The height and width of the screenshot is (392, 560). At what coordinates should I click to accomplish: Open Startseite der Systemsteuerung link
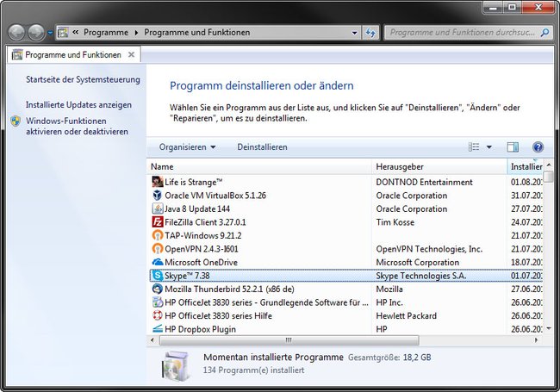click(x=83, y=79)
